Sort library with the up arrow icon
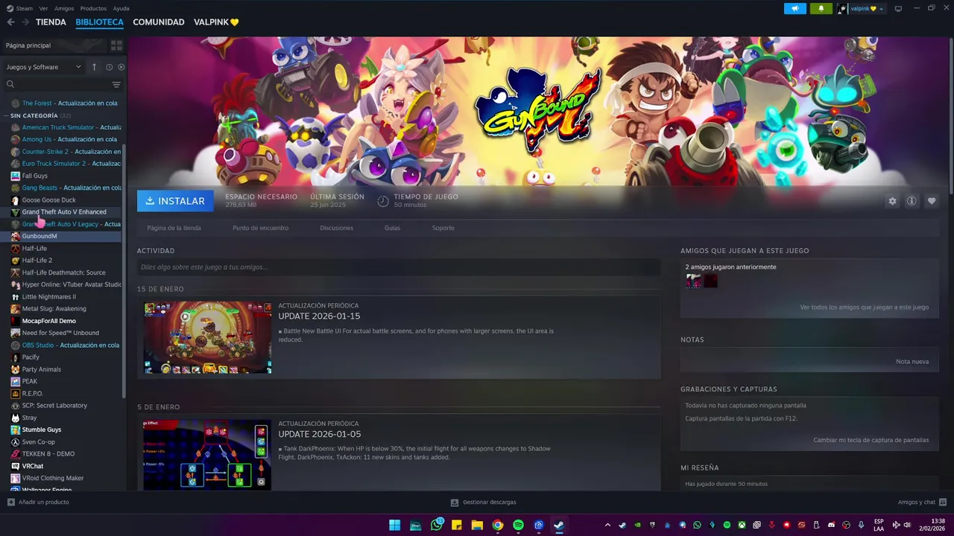The image size is (954, 536). tap(94, 67)
